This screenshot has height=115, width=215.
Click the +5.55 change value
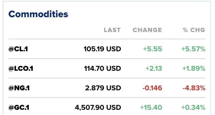pos(152,49)
